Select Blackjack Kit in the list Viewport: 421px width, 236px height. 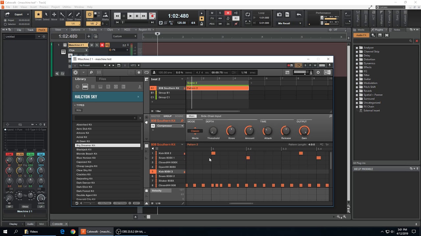coord(108,149)
